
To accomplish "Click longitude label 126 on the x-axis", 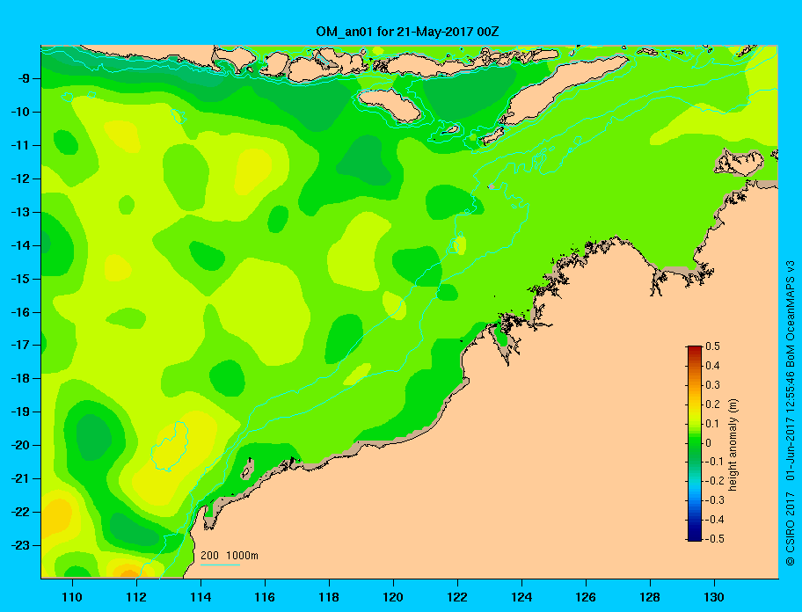I will (x=586, y=597).
